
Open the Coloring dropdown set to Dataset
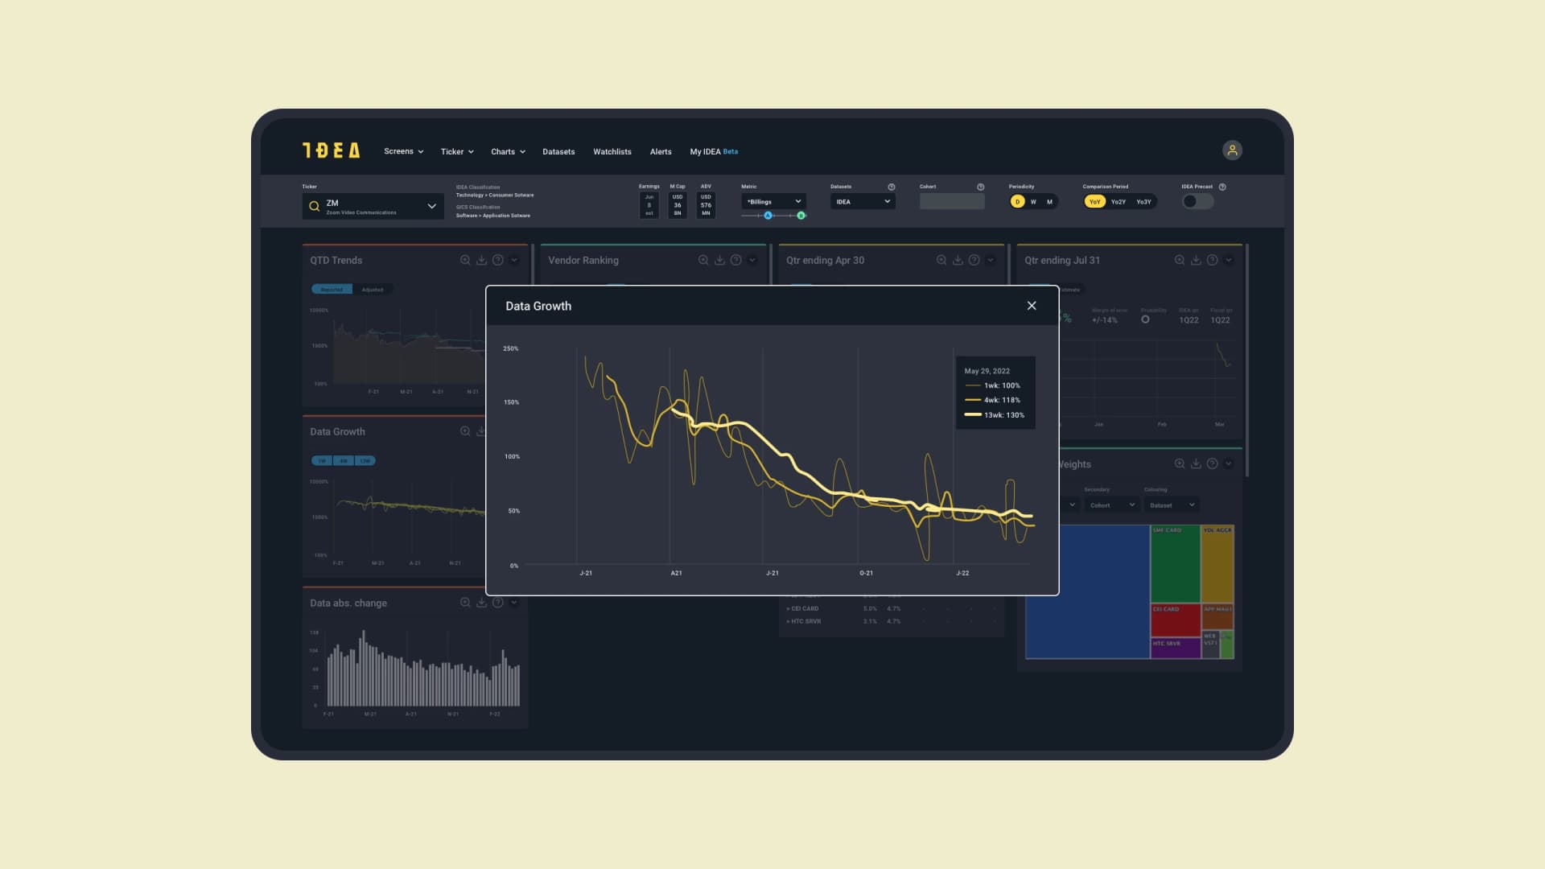point(1171,505)
